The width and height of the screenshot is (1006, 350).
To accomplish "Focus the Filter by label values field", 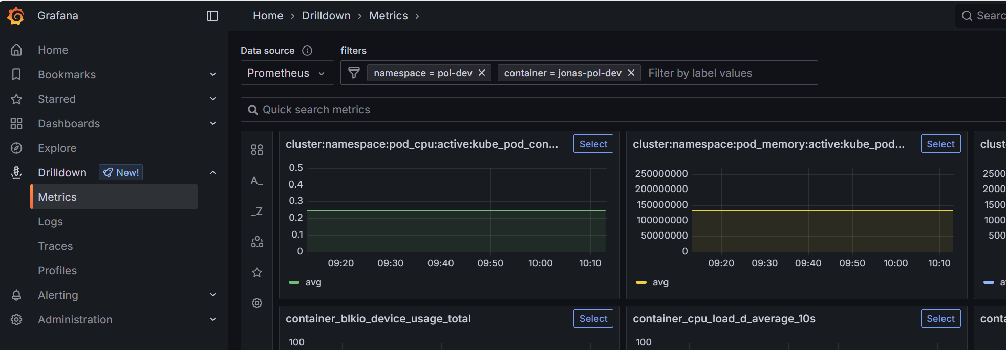I will pyautogui.click(x=730, y=73).
